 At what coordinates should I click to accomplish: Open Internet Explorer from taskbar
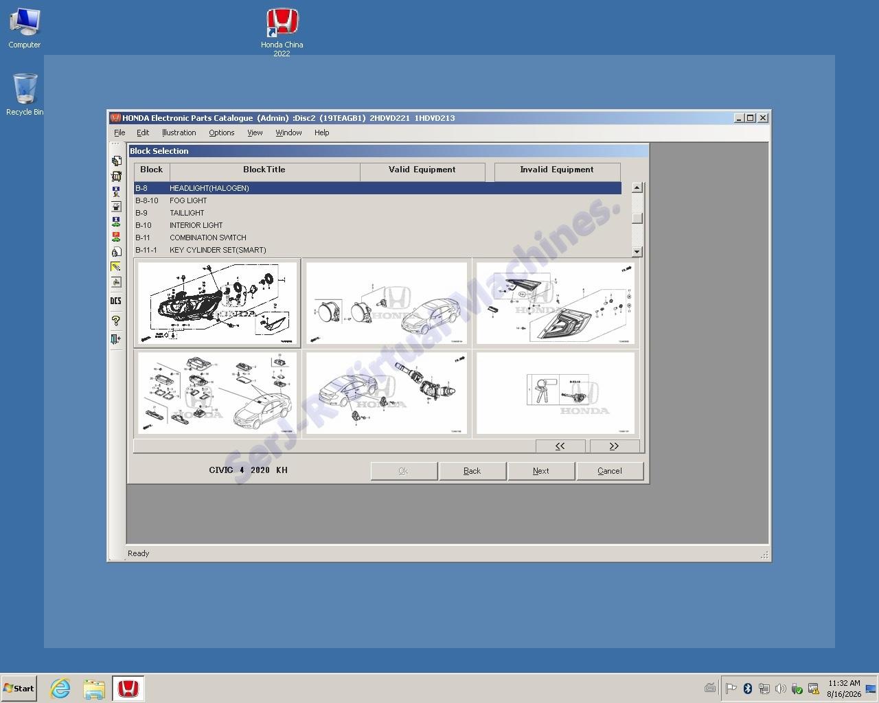60,688
